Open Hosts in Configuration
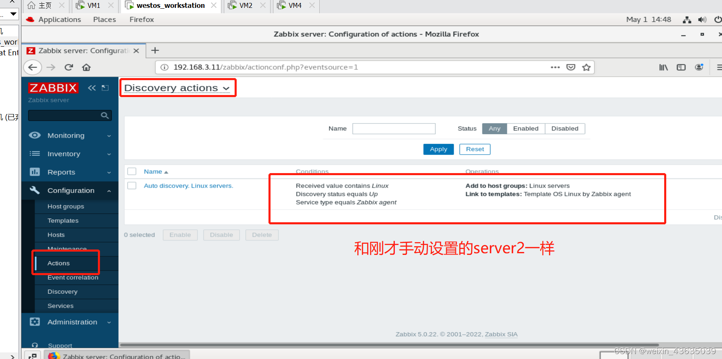The width and height of the screenshot is (722, 359). point(56,235)
